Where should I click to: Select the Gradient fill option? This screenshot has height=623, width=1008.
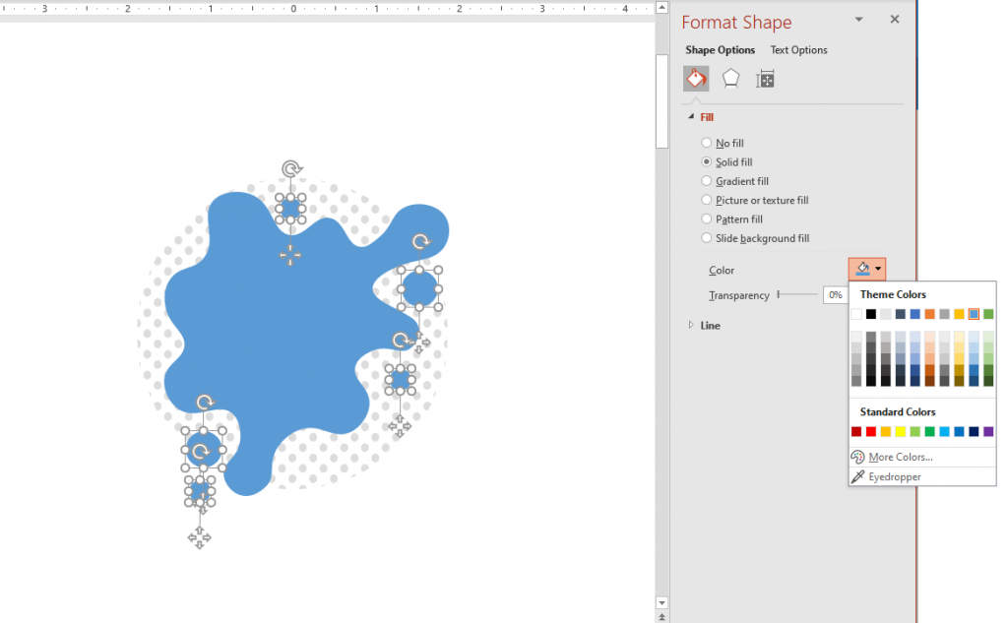tap(706, 180)
